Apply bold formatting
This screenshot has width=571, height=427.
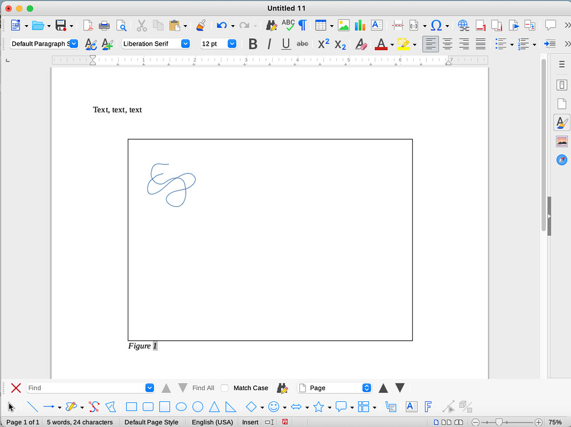[x=253, y=43]
